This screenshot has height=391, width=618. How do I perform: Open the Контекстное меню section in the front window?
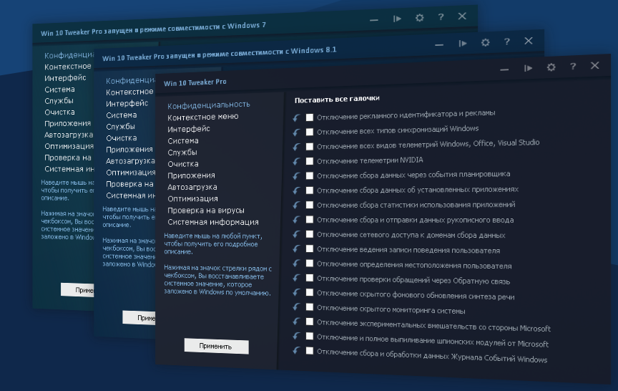coord(203,117)
